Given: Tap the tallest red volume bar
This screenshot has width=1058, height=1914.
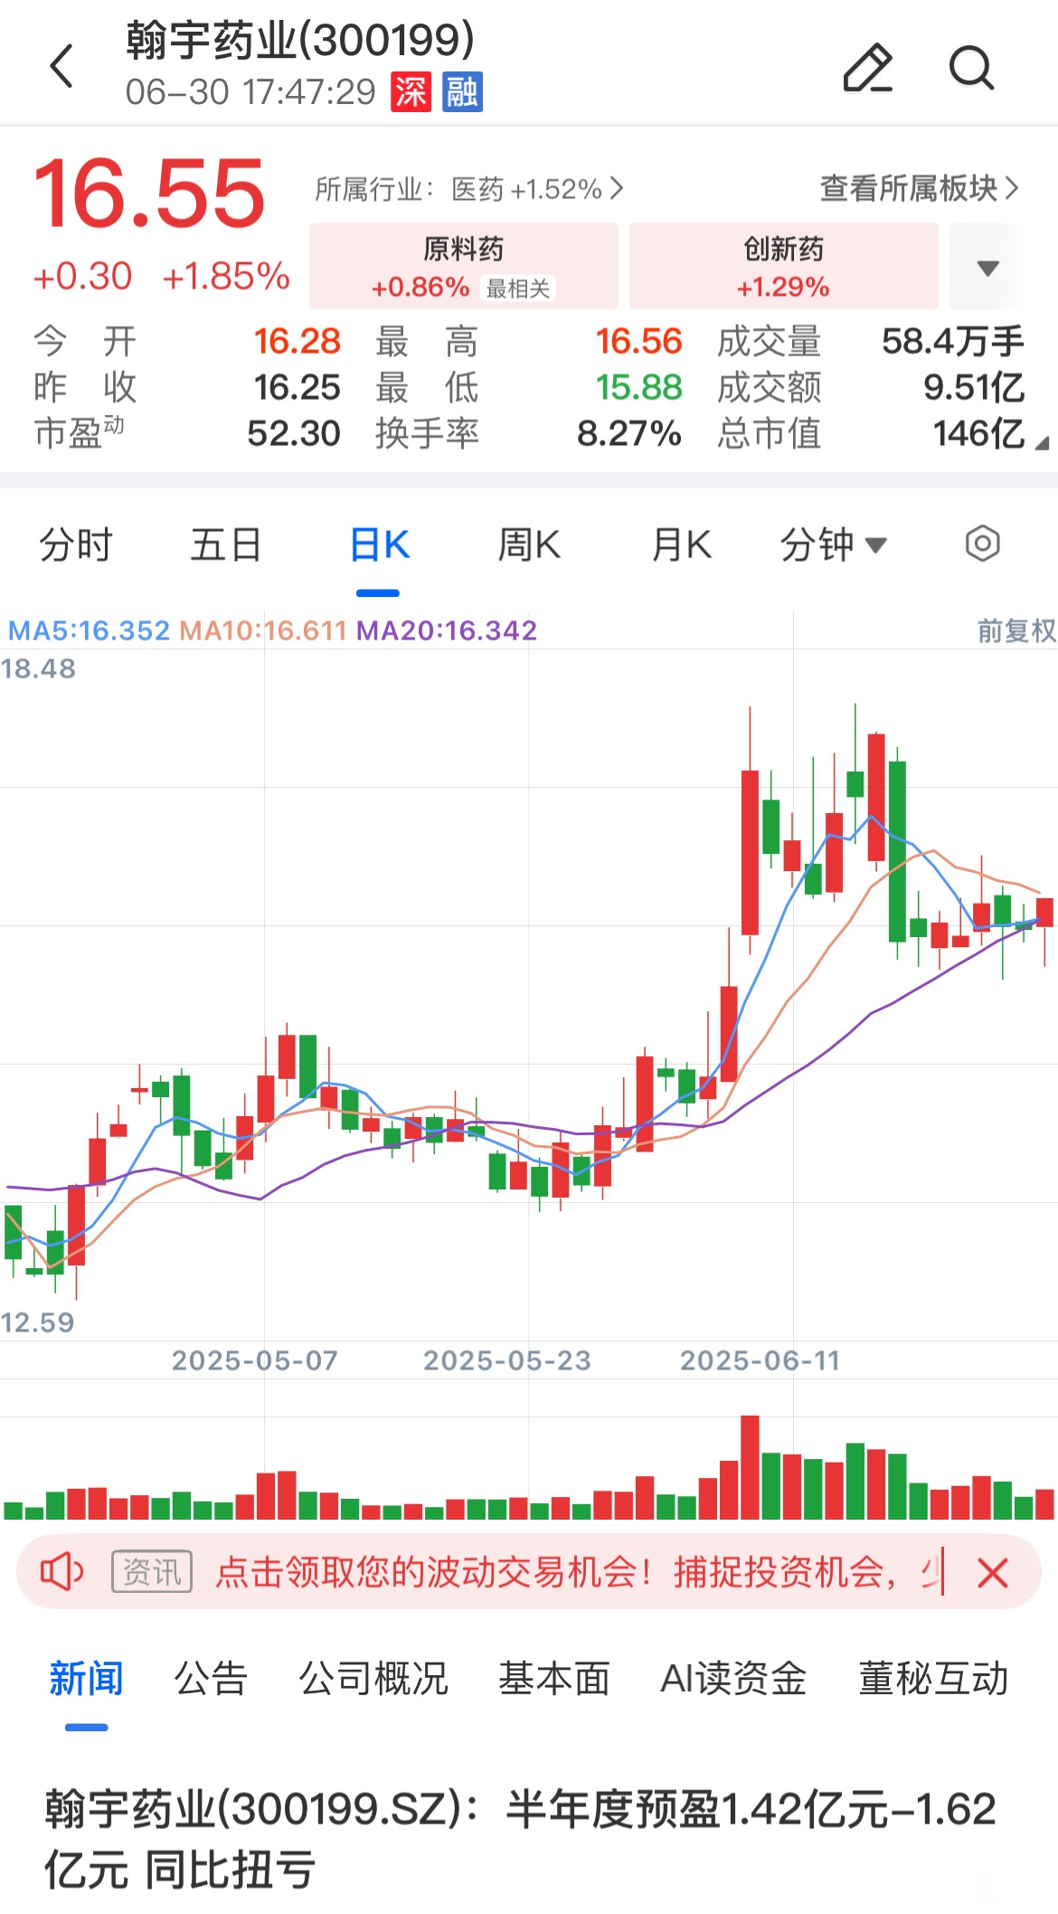Looking at the screenshot, I should [x=750, y=1467].
